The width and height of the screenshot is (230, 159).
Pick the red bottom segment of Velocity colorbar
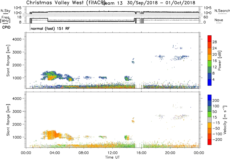coord(210,142)
